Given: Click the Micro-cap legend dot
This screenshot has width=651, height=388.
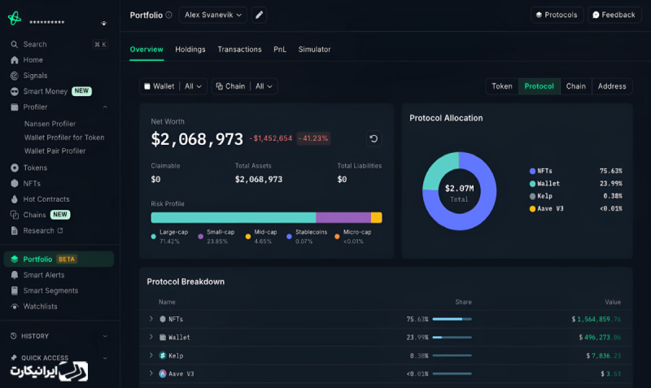Looking at the screenshot, I should pos(337,237).
